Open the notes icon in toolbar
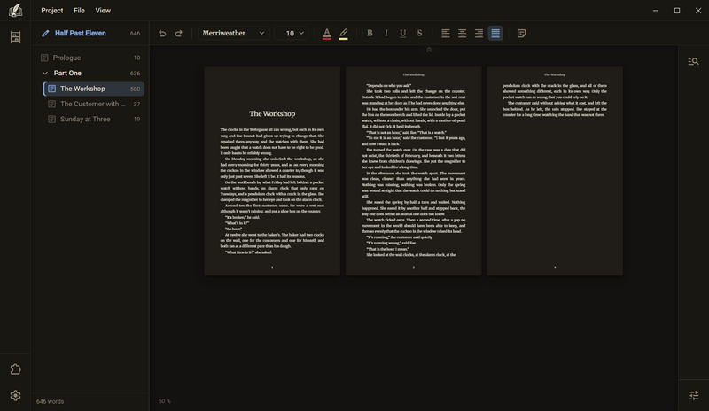 (521, 34)
